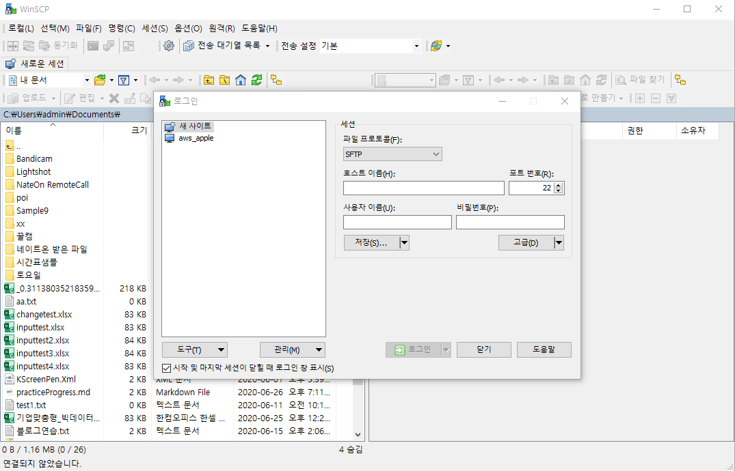Click the remote panel minus unselect icon
The height and width of the screenshot is (471, 735).
[x=656, y=98]
